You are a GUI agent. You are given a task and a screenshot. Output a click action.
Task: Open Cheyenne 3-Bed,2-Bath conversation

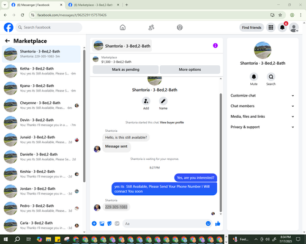pyautogui.click(x=42, y=106)
